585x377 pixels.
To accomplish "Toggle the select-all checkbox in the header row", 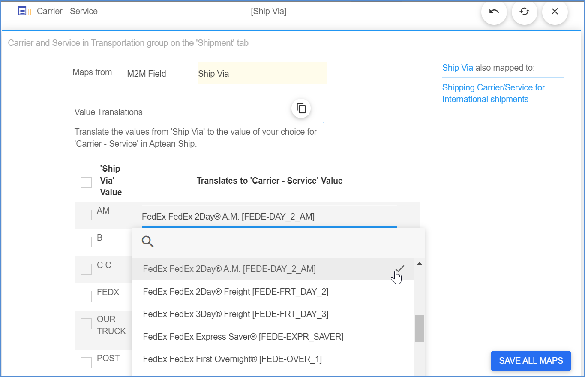I will tap(86, 182).
